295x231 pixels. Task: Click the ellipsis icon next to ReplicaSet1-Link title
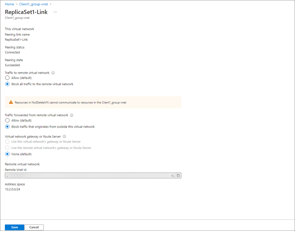click(x=55, y=12)
